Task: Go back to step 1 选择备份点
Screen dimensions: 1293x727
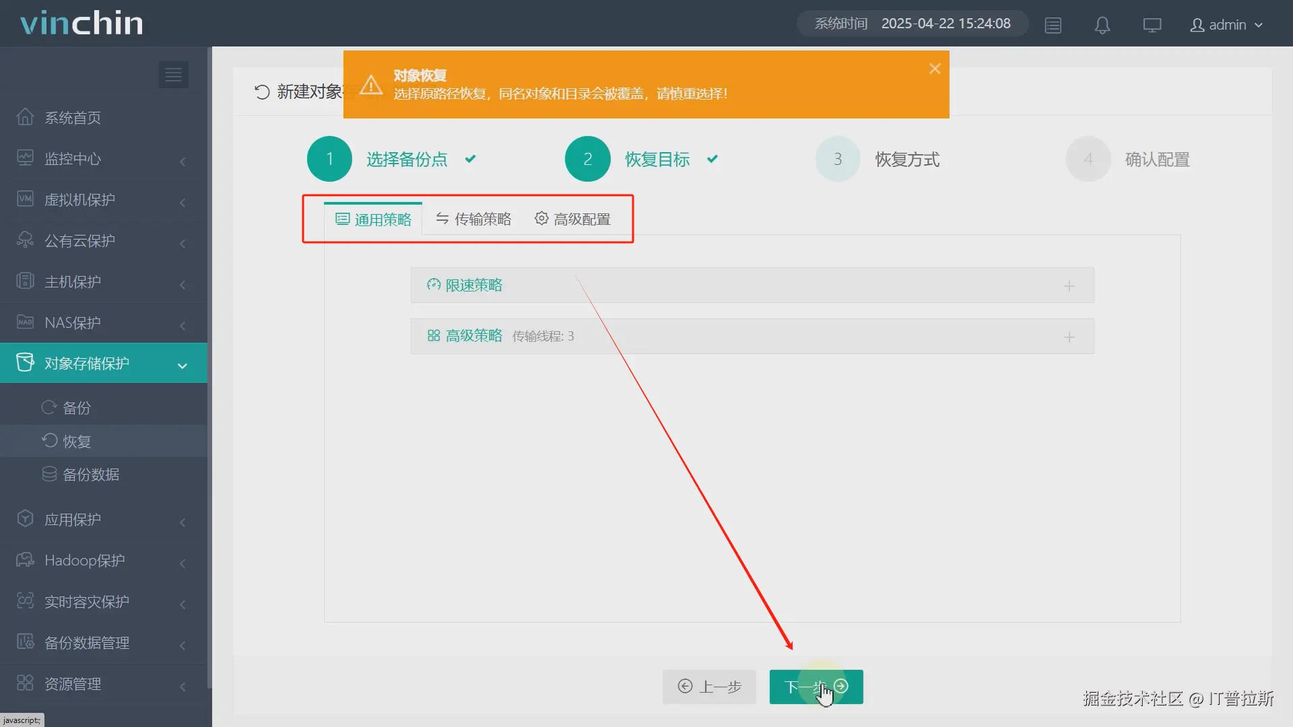Action: (329, 159)
